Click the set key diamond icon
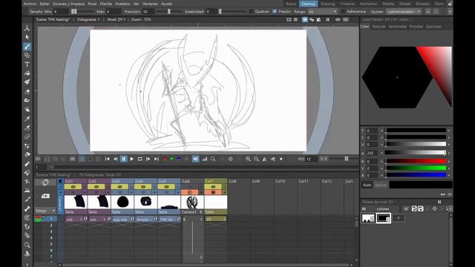 pyautogui.click(x=231, y=159)
